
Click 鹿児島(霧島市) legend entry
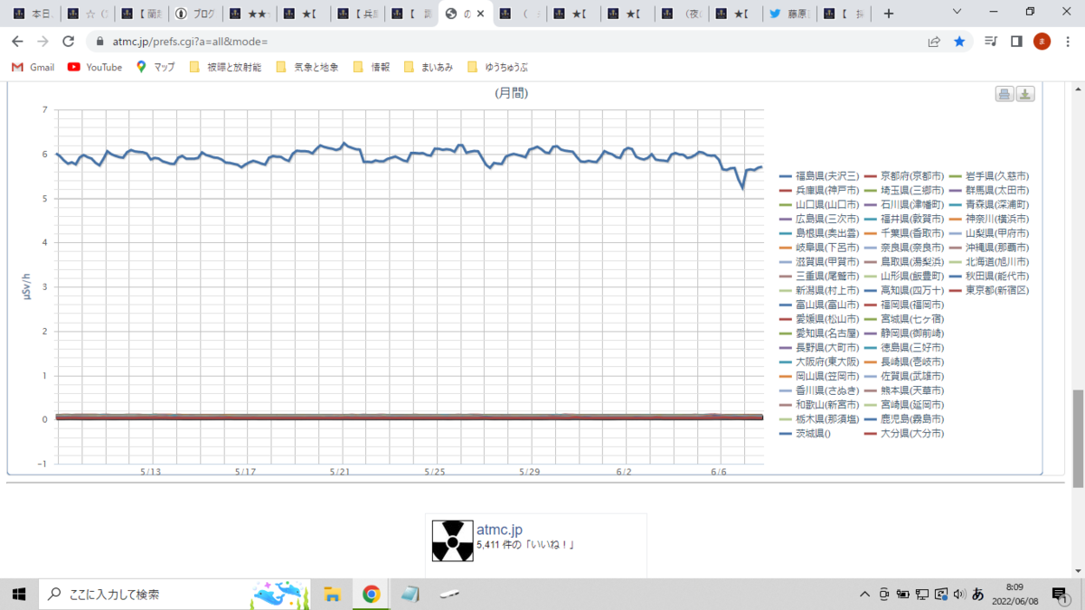(902, 419)
